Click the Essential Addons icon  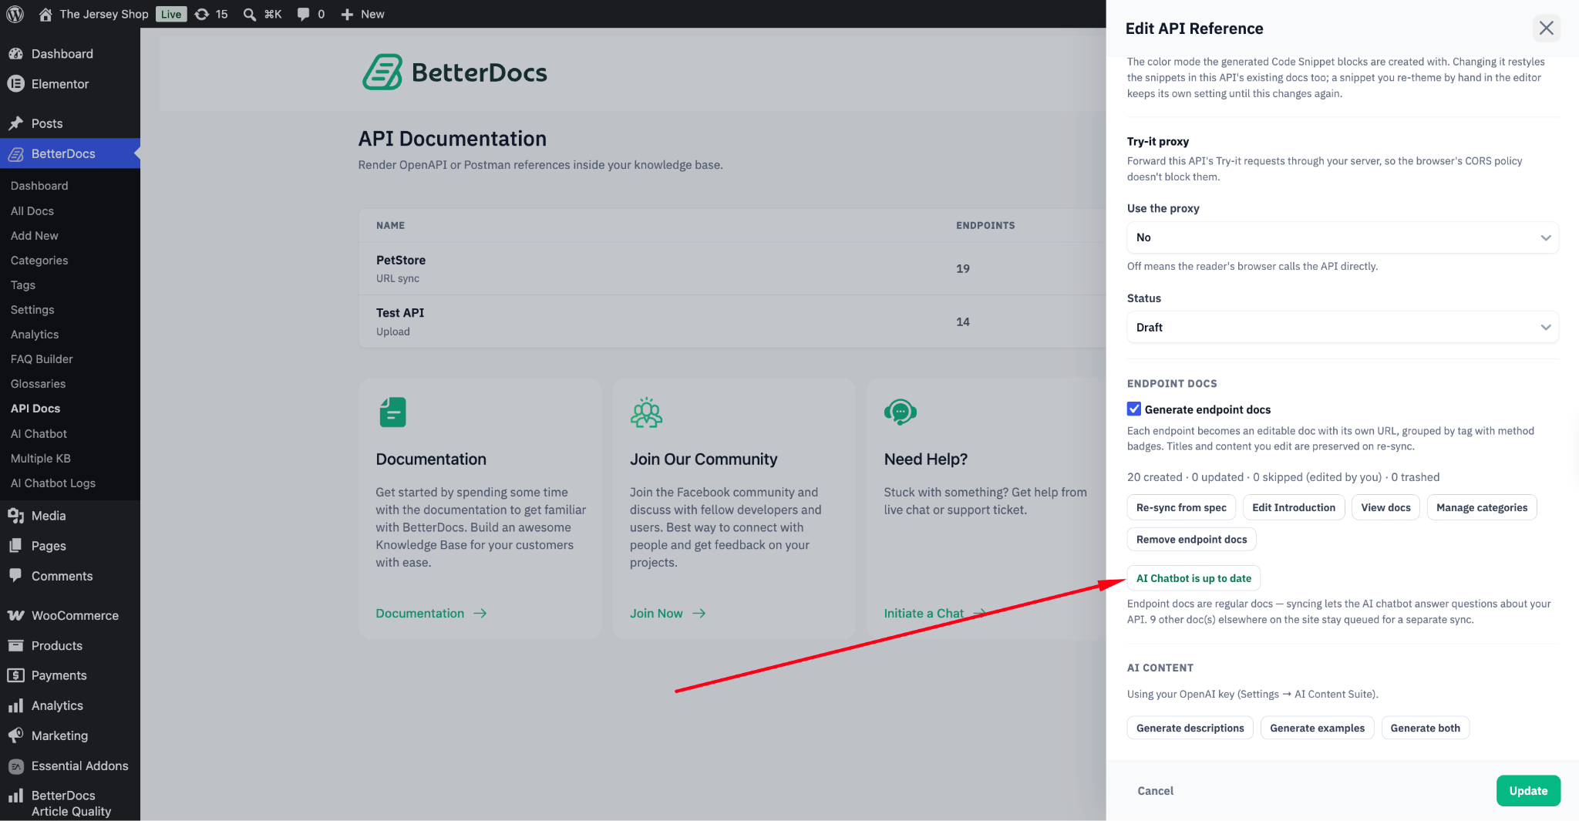coord(15,766)
